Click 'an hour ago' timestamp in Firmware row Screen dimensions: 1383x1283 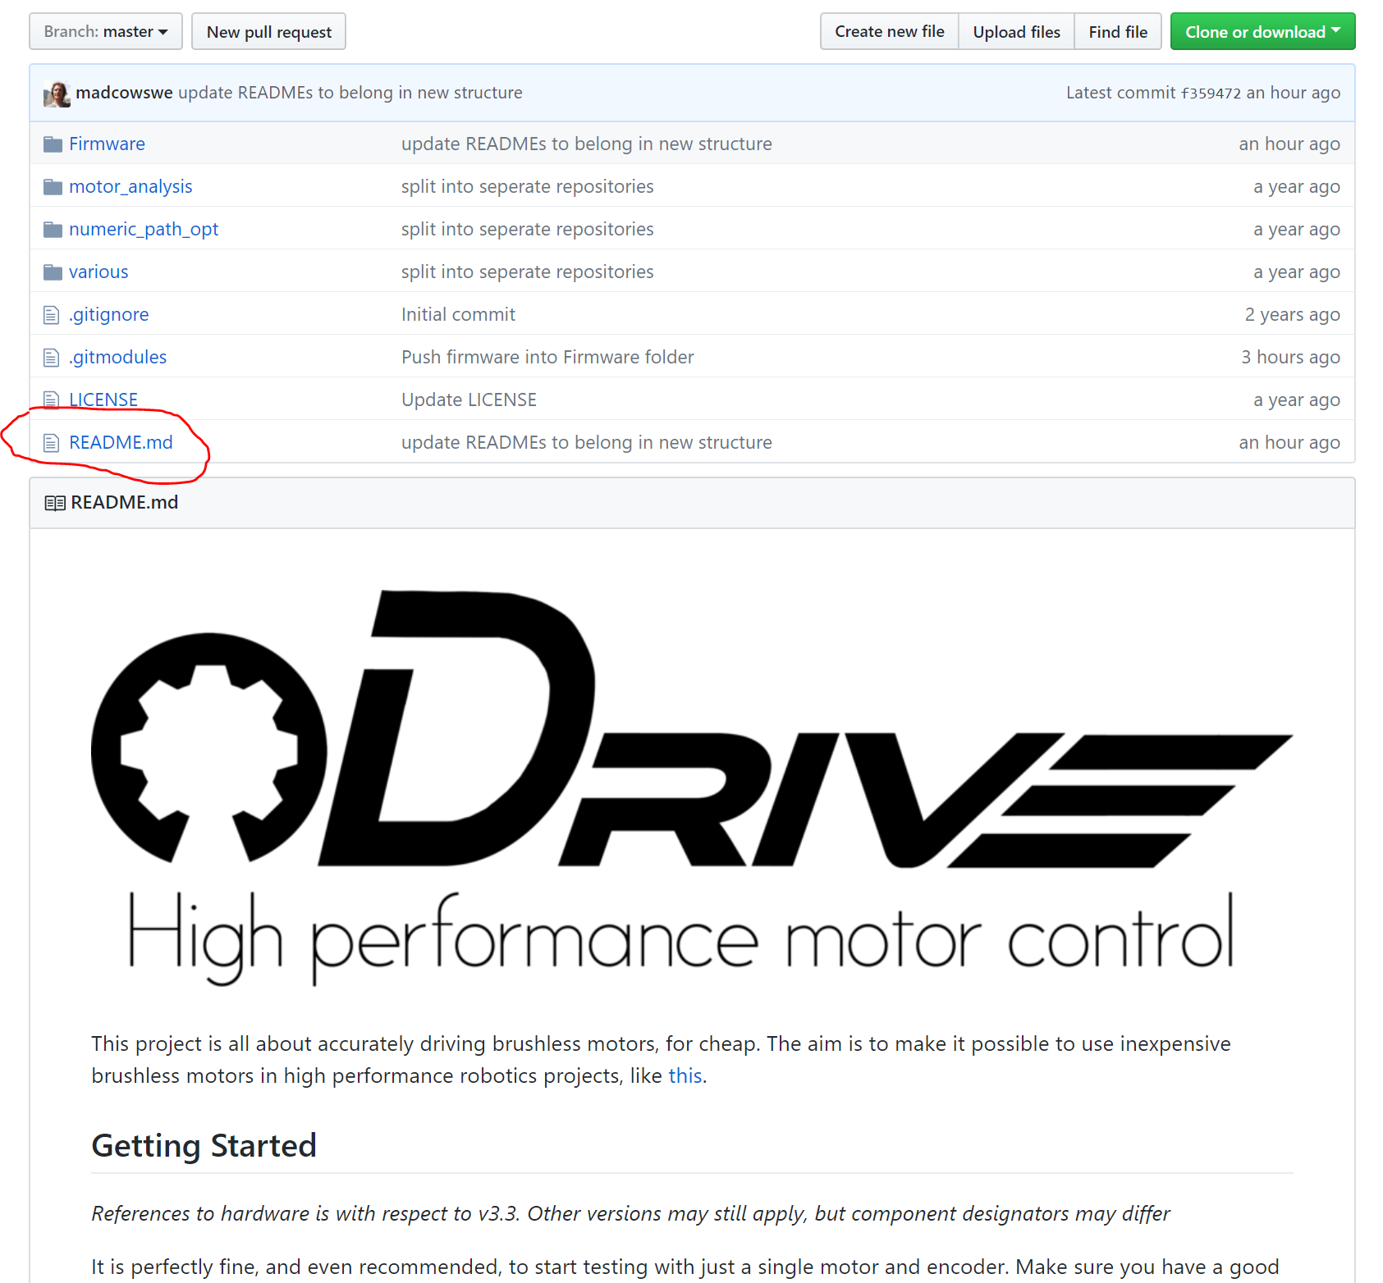(1289, 144)
